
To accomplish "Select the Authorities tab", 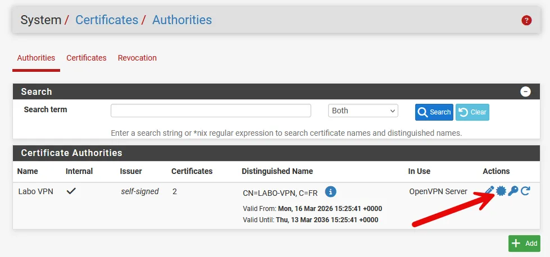I will point(36,58).
